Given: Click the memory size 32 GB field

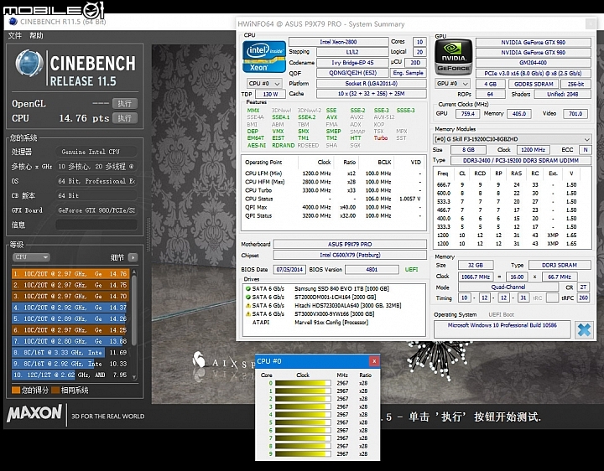Looking at the screenshot, I should 476,265.
